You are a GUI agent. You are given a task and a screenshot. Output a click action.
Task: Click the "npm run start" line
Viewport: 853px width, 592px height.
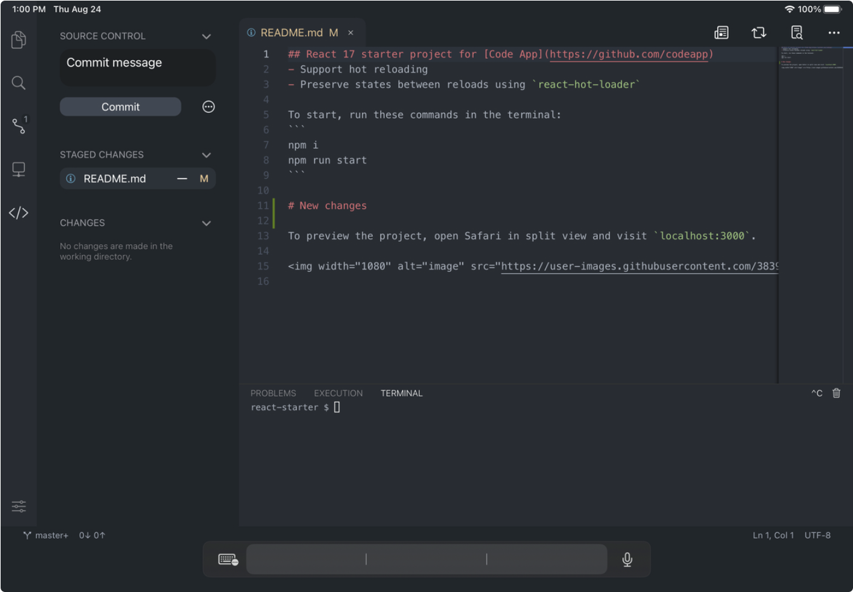[327, 160]
